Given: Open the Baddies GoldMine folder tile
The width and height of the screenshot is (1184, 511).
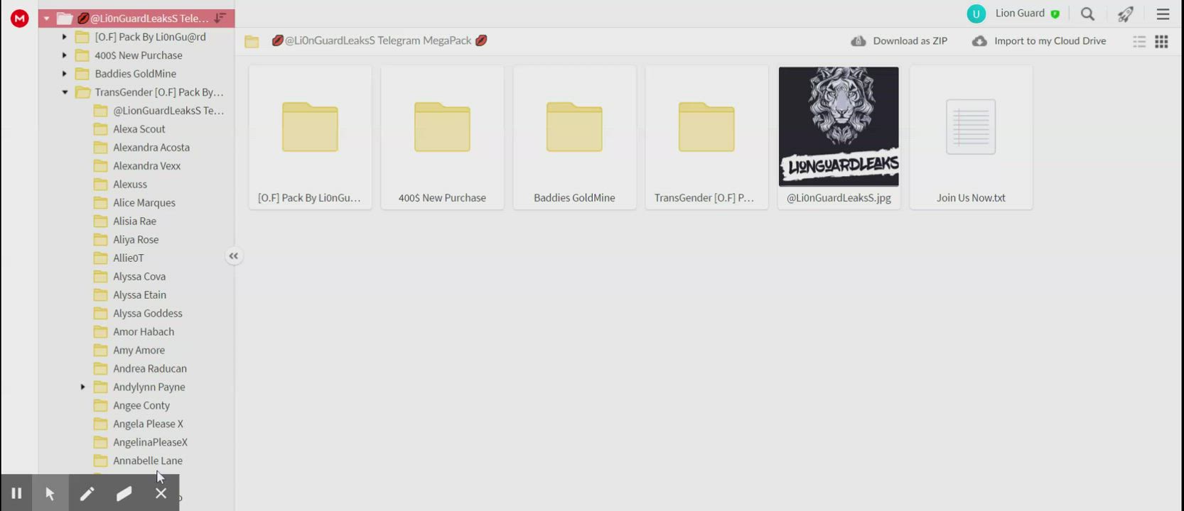Looking at the screenshot, I should pos(574,138).
